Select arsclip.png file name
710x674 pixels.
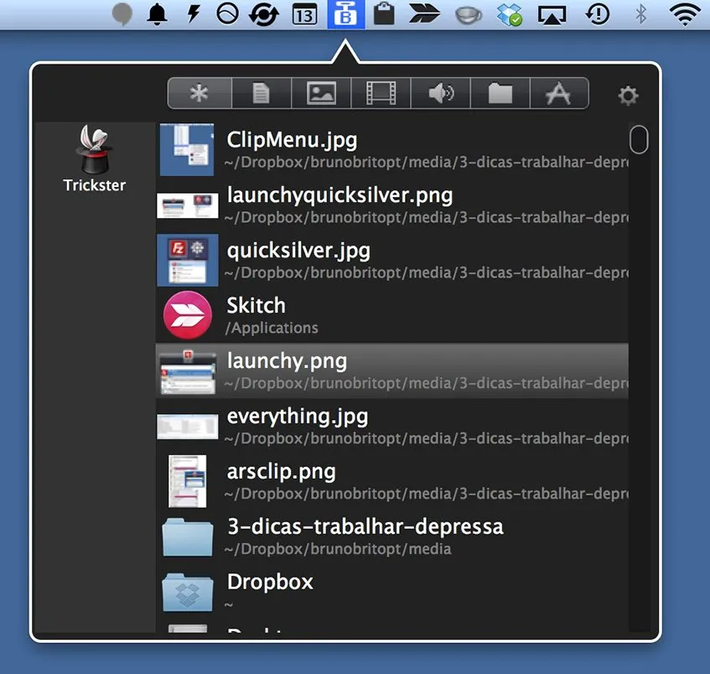(x=281, y=471)
